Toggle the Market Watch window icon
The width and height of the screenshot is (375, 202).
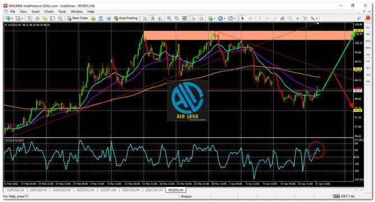[x=30, y=18]
